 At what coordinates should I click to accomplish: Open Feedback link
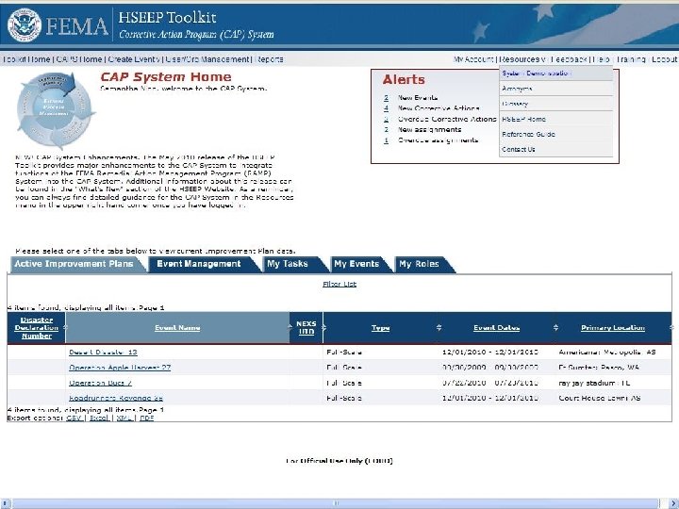pos(570,59)
